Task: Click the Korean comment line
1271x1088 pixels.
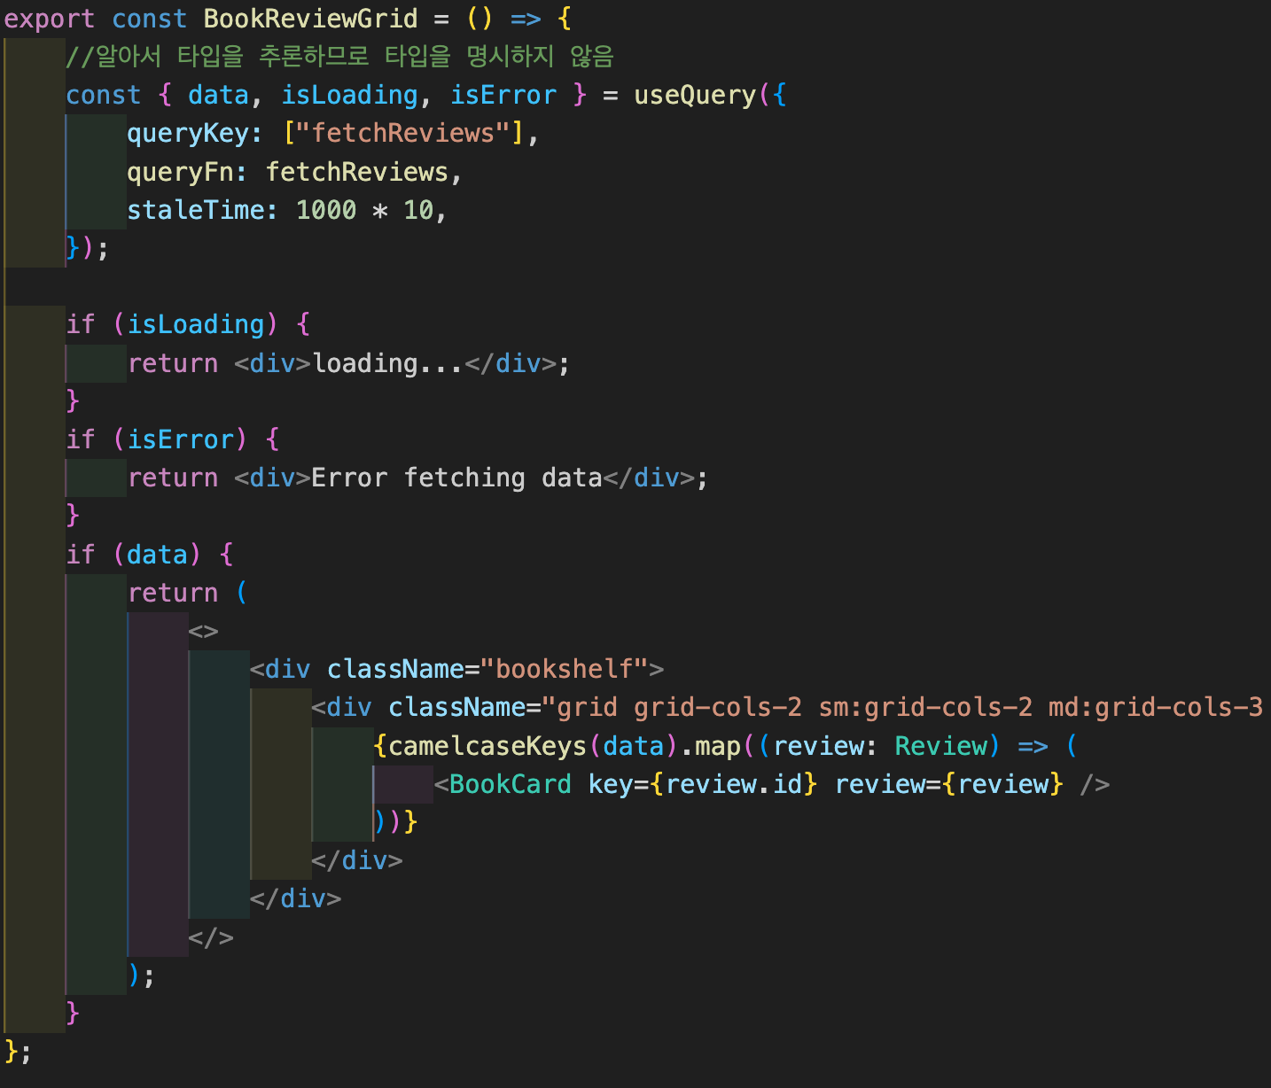Action: click(x=337, y=56)
